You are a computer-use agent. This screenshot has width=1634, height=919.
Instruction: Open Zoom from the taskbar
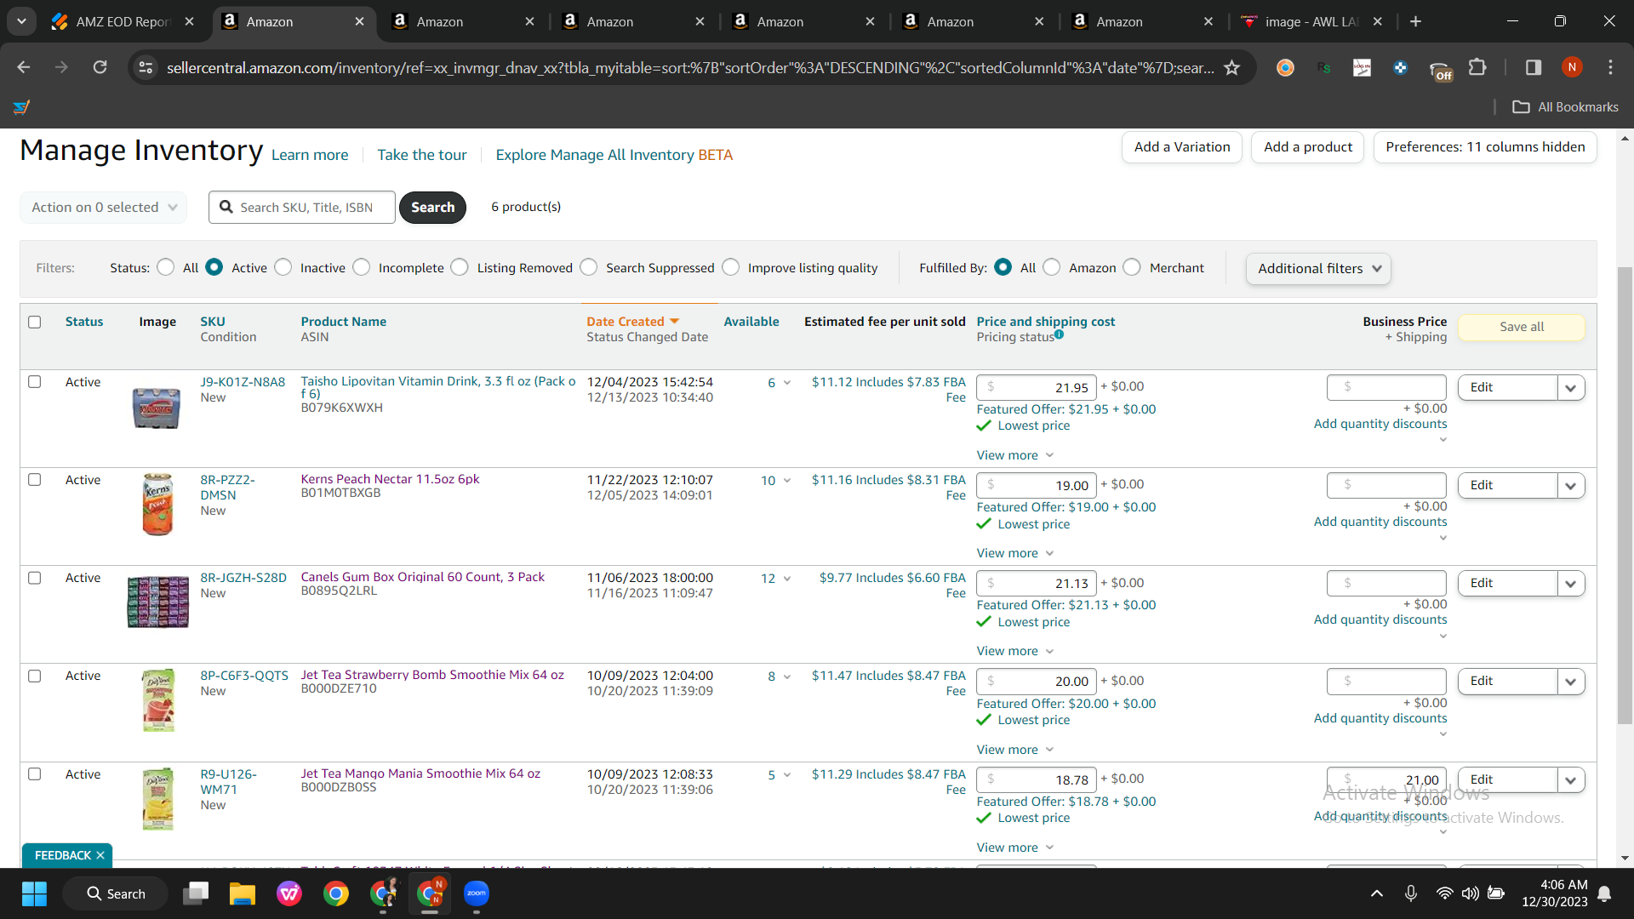477,893
